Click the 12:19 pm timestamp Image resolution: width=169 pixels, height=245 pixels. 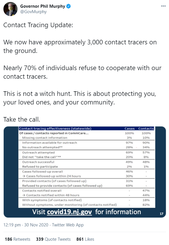12,225
